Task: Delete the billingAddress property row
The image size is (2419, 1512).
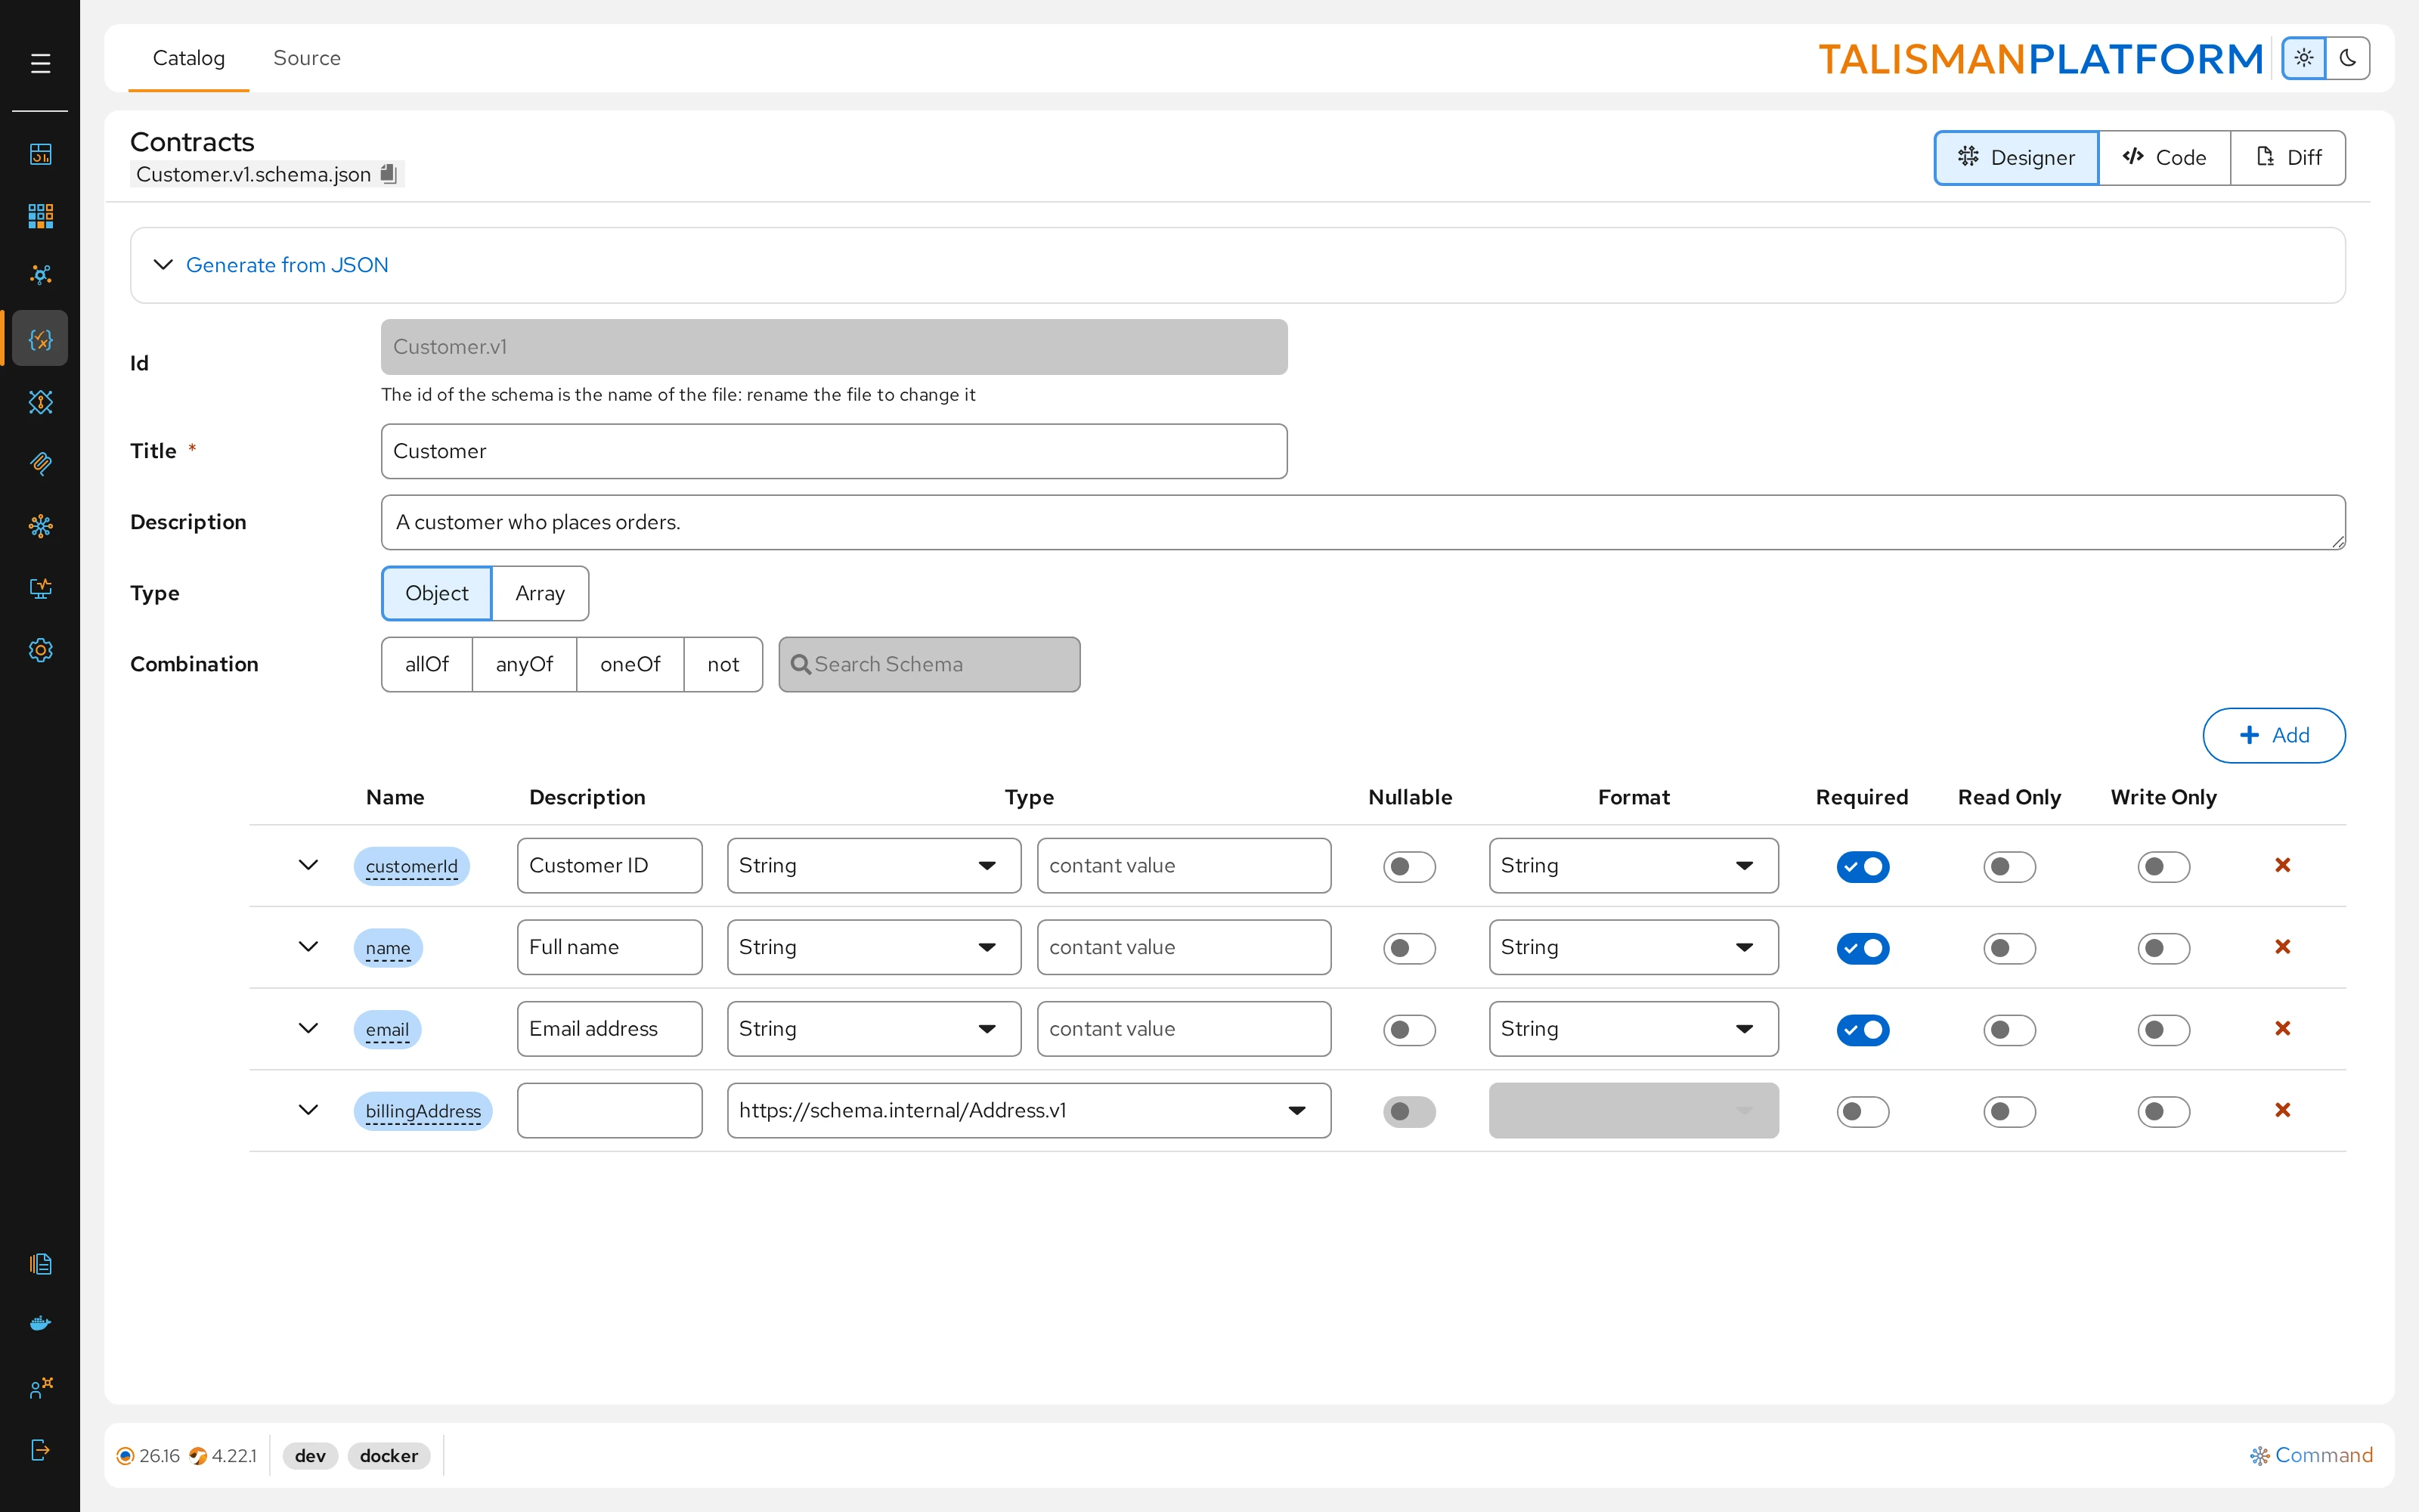Action: [2282, 1110]
